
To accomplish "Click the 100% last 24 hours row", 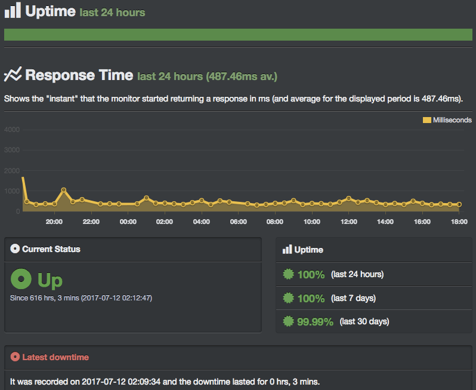I will click(374, 274).
